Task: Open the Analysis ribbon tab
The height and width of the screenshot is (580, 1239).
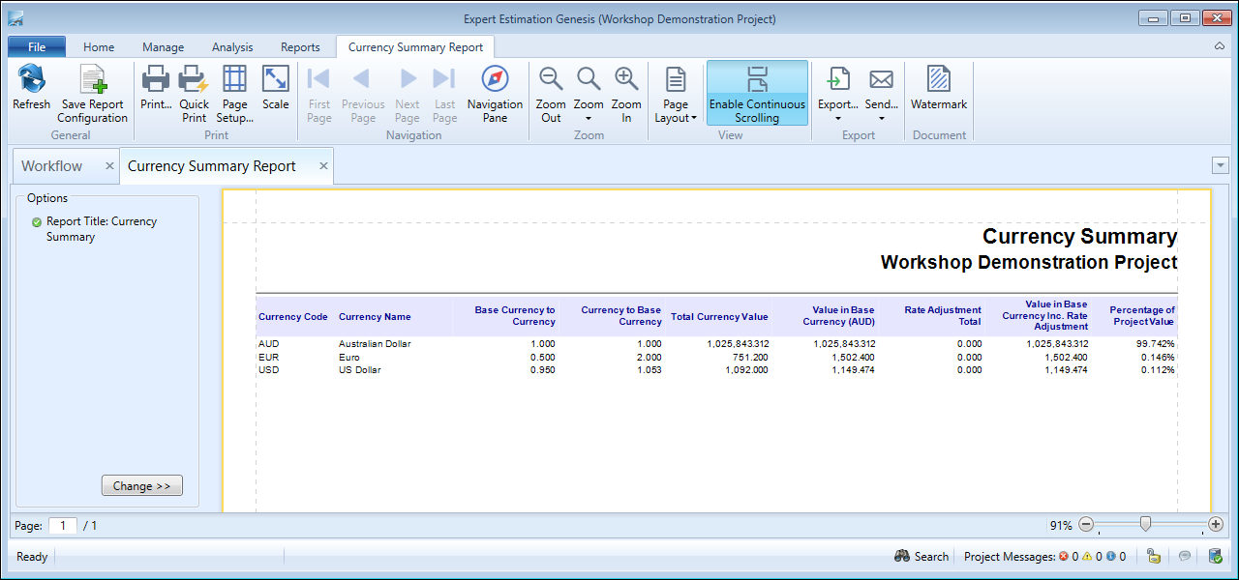Action: (x=232, y=47)
